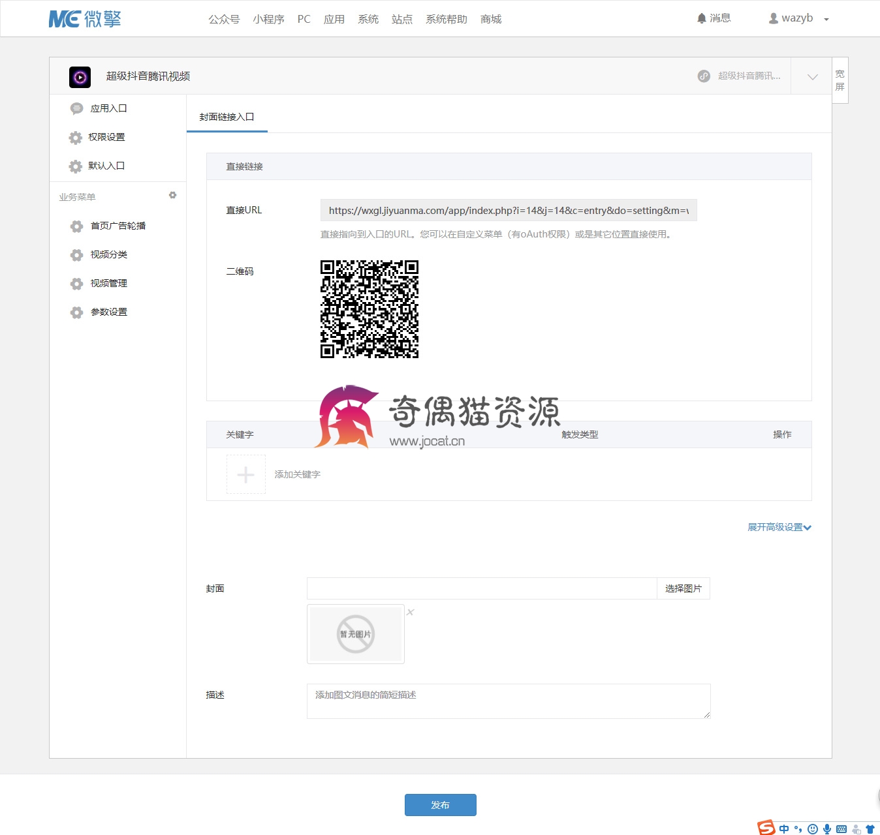Click the 操作 column header

coord(782,434)
